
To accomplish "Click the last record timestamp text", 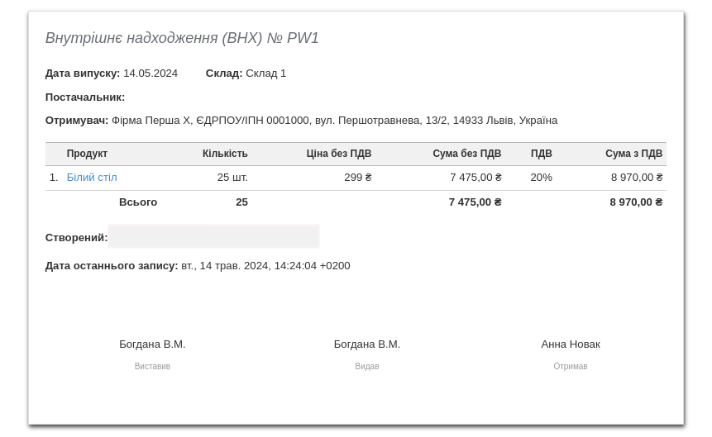I will point(265,266).
